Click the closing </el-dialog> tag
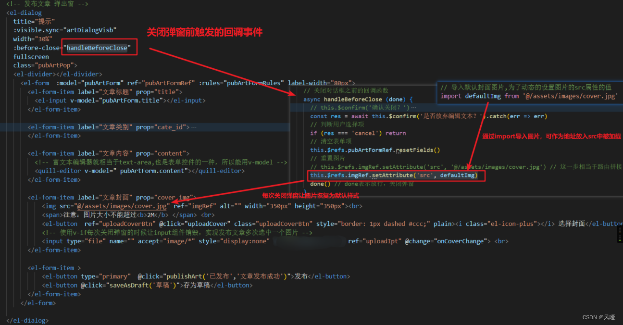The height and width of the screenshot is (325, 623). (27, 320)
